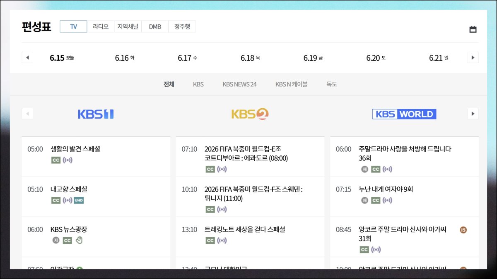Click audio description icon under 내고향 스페셜

[68, 200]
